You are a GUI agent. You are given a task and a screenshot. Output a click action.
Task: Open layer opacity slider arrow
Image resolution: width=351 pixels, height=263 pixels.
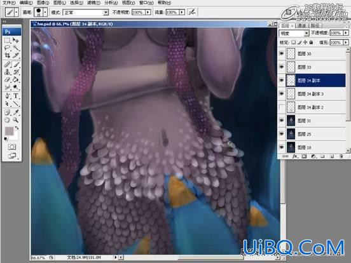346,33
